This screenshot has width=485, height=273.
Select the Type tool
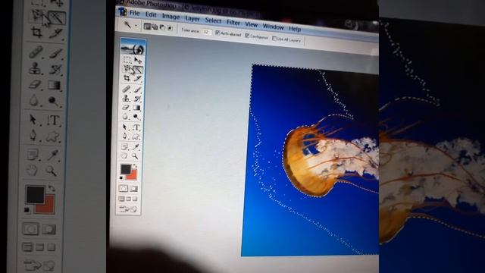pyautogui.click(x=136, y=127)
